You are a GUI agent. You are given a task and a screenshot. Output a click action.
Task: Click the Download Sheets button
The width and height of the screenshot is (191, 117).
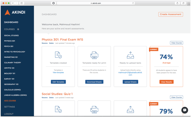[94, 82]
